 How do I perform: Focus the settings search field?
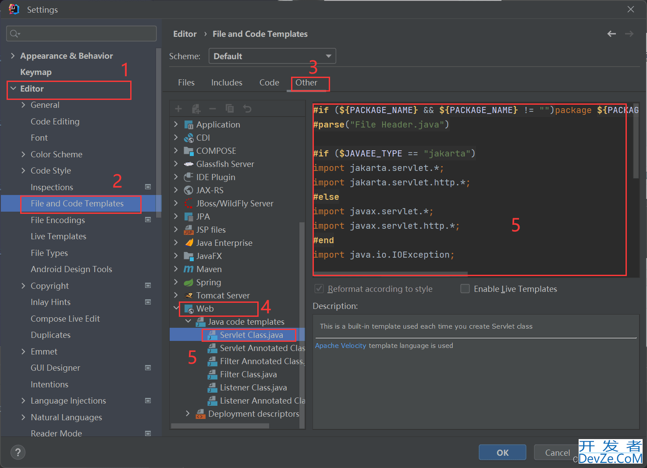[82, 34]
